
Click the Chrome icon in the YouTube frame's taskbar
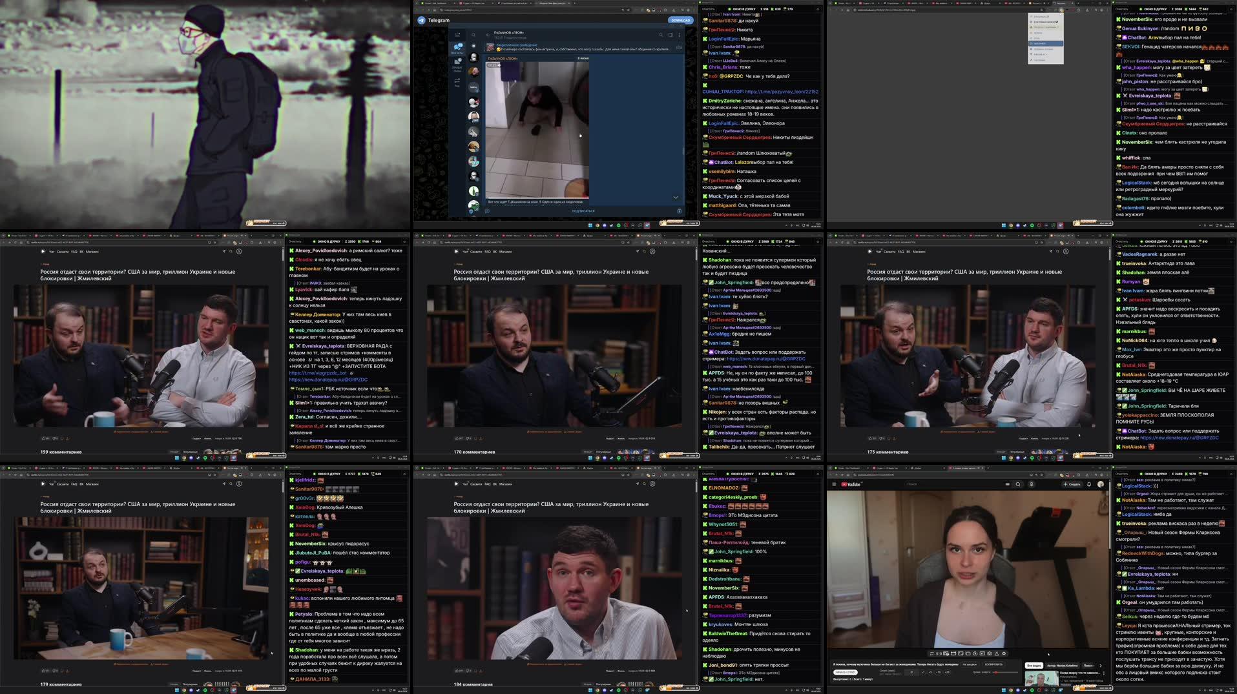click(1012, 690)
